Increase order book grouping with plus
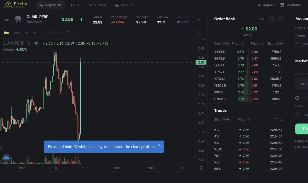The image size is (308, 183). (x=272, y=19)
